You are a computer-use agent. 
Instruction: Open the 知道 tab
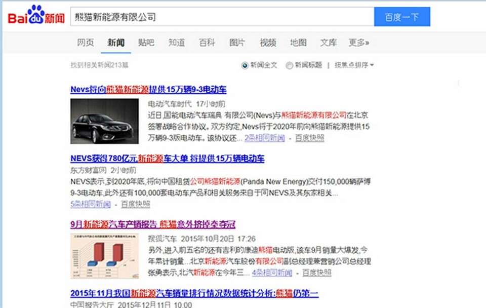click(176, 43)
